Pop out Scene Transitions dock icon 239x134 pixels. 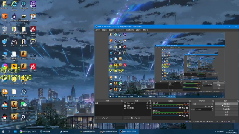click(213, 101)
